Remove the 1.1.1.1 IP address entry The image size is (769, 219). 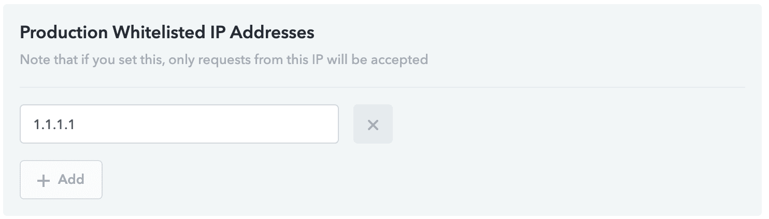tap(373, 124)
